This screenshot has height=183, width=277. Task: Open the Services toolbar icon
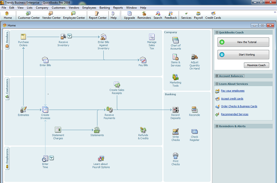[186, 16]
